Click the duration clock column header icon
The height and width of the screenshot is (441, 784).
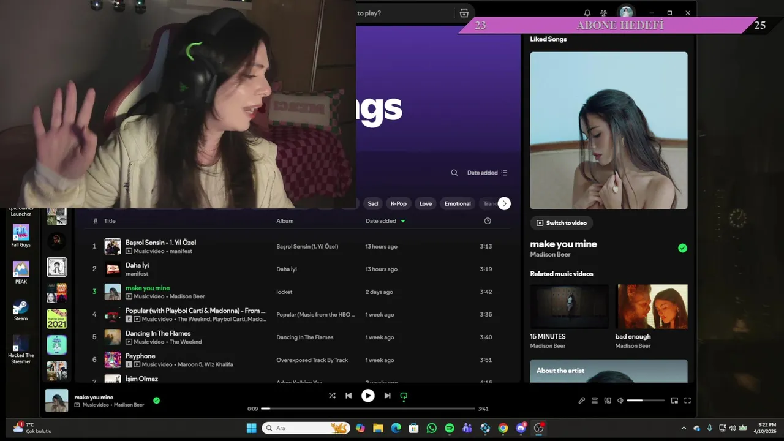pyautogui.click(x=488, y=221)
